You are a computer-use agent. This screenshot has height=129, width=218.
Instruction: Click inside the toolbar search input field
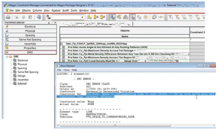(67, 17)
